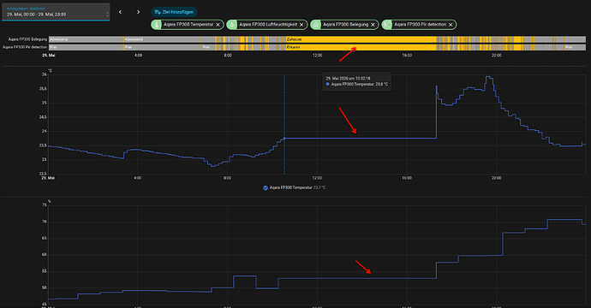Click home icon on Aqara FP300 Belegung chip
The width and height of the screenshot is (591, 308).
[x=316, y=25]
